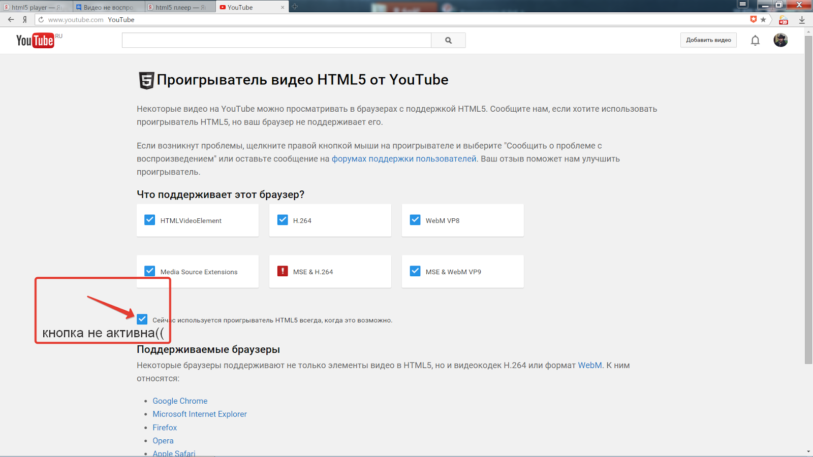Open the user account avatar

pyautogui.click(x=780, y=40)
